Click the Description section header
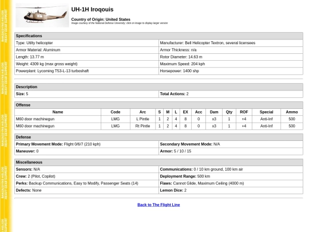The height and width of the screenshot is (232, 309). pyautogui.click(x=159, y=87)
